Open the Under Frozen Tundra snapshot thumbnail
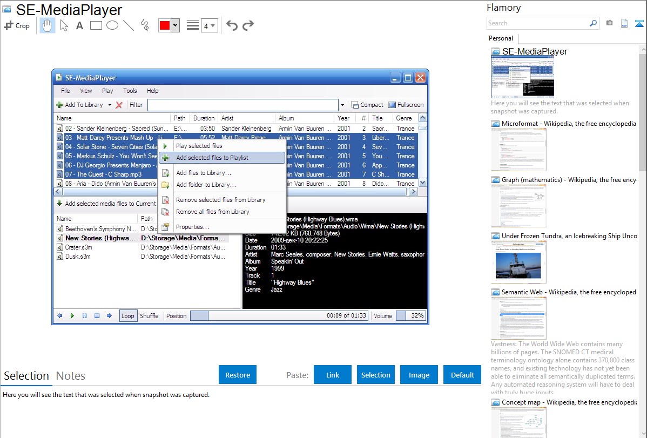Viewport: 647px width, 438px height. tap(518, 262)
